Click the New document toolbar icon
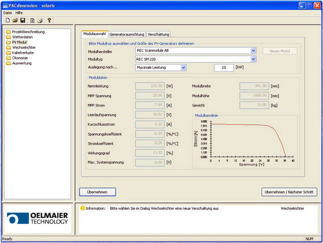Image resolution: width=323 pixels, height=243 pixels. (x=8, y=20)
